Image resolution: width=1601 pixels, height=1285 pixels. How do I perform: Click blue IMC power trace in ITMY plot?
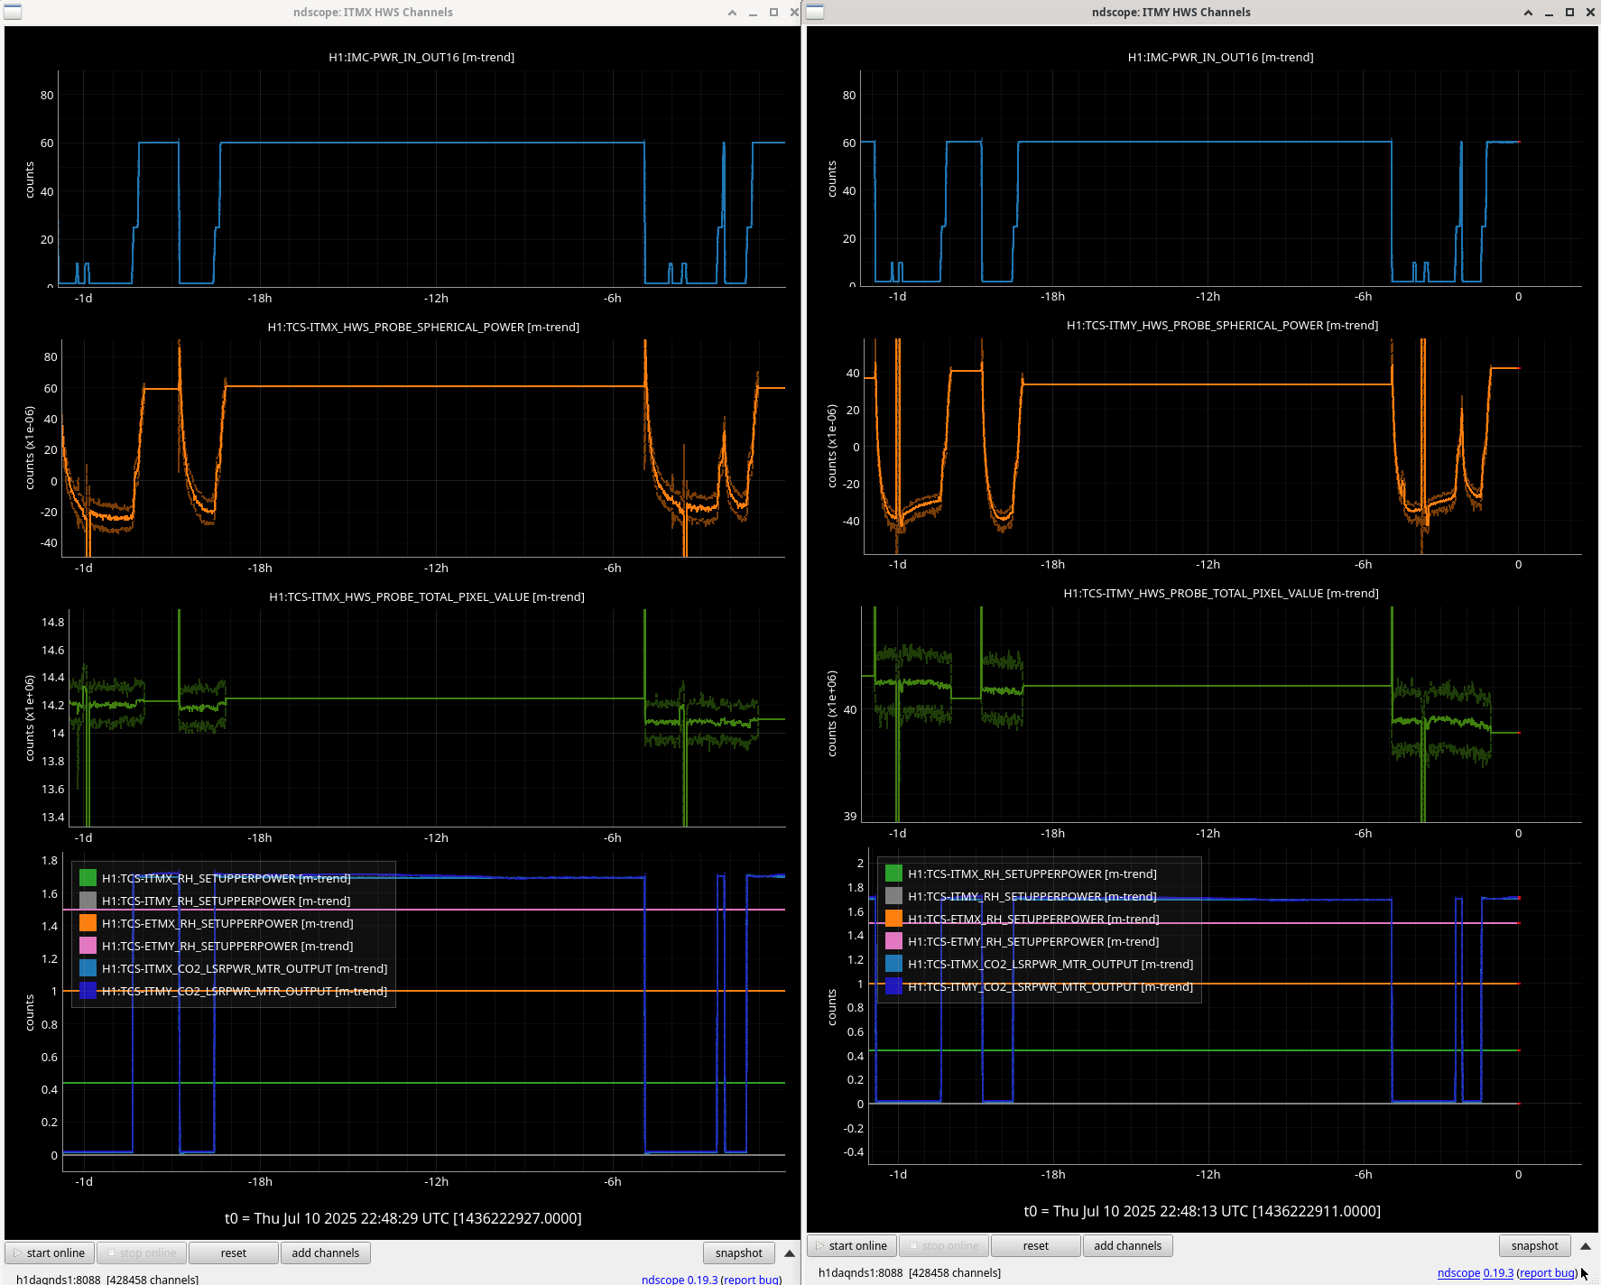click(1205, 142)
